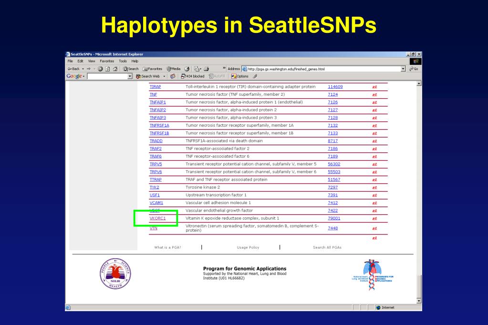Click the pl icon in TNF row

(x=374, y=94)
